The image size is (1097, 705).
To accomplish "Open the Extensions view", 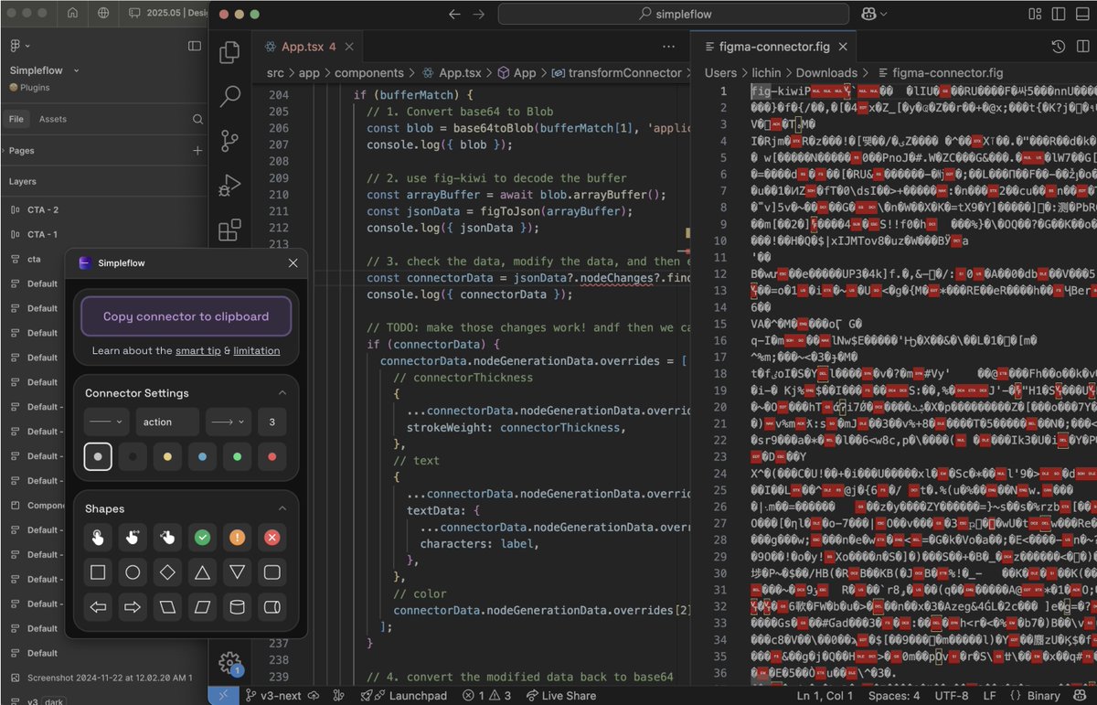I will [229, 229].
